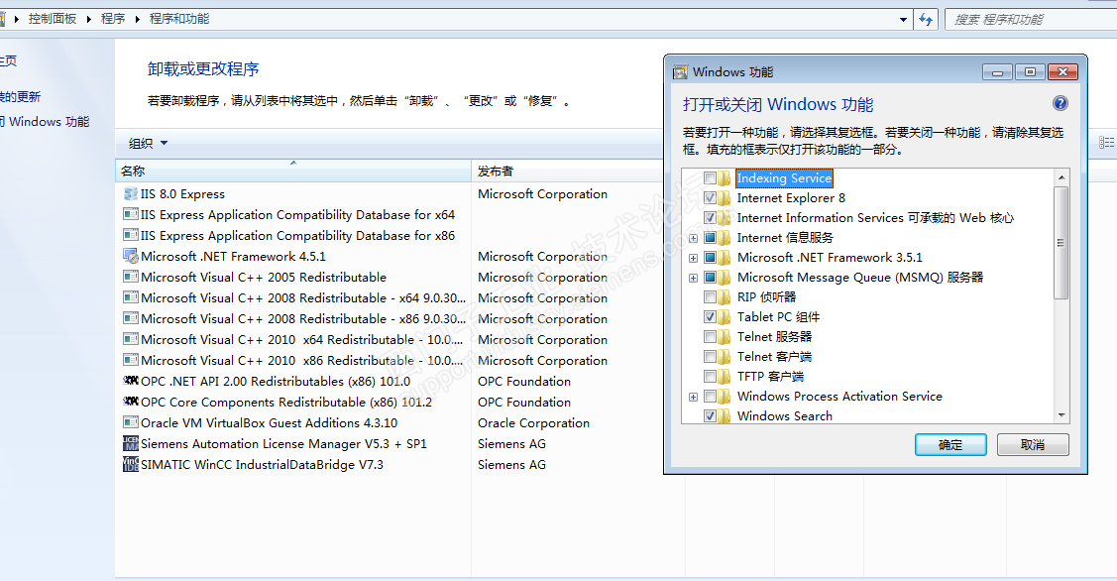
Task: Click the help icon in Windows 功能 dialog
Action: click(x=1061, y=103)
